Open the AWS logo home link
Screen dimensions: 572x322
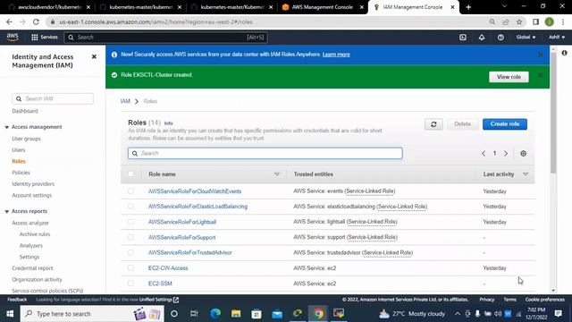pos(13,37)
